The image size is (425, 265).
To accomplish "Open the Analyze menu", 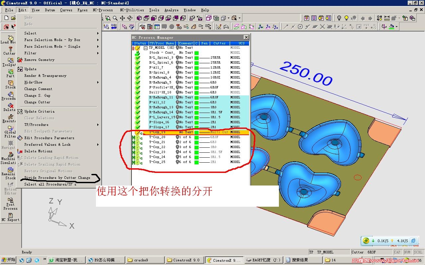I will [172, 10].
